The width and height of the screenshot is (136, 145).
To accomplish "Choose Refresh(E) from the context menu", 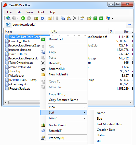I will [64, 131].
